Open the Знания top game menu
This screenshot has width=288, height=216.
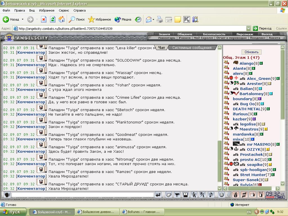click(x=164, y=34)
